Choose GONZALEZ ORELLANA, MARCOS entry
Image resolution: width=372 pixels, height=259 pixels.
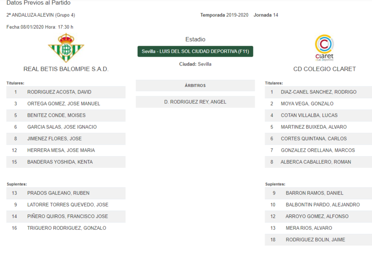pyautogui.click(x=319, y=150)
